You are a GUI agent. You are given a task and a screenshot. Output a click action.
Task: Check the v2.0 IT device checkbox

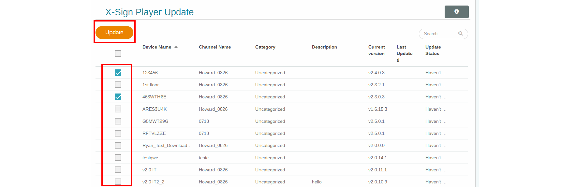pyautogui.click(x=118, y=170)
